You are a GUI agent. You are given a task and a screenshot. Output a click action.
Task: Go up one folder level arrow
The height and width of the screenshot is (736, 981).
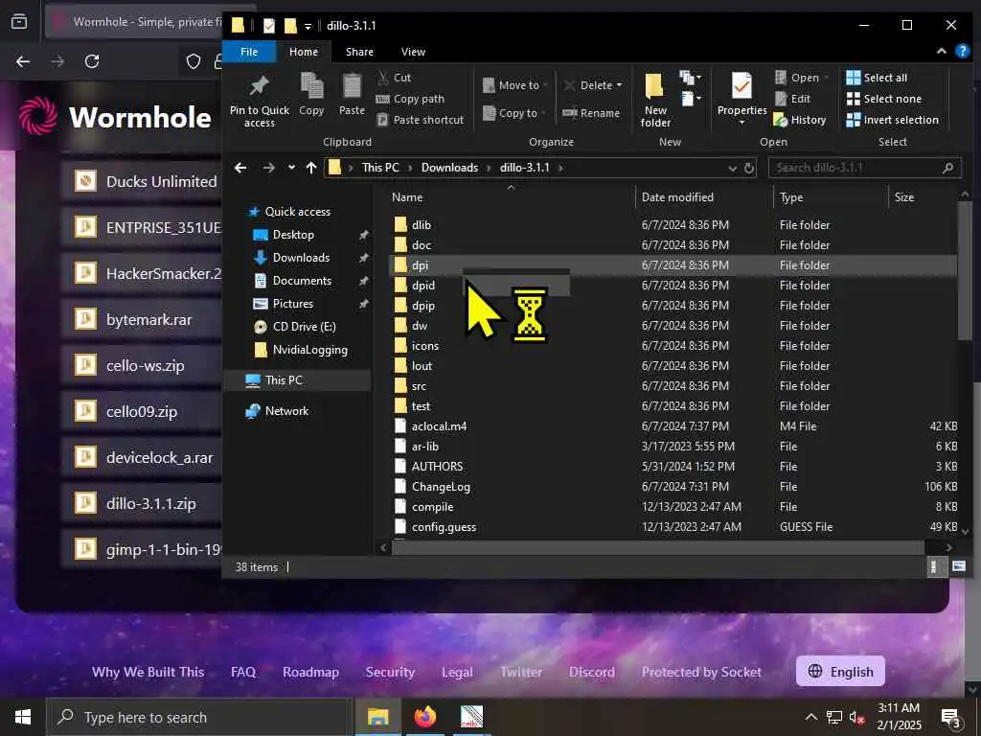(311, 168)
